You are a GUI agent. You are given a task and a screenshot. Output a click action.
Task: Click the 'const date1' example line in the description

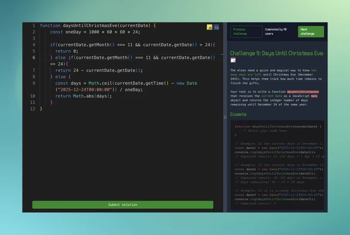point(279,148)
